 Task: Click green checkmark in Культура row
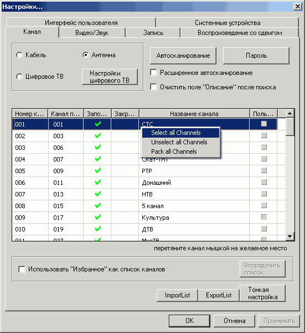click(97, 217)
